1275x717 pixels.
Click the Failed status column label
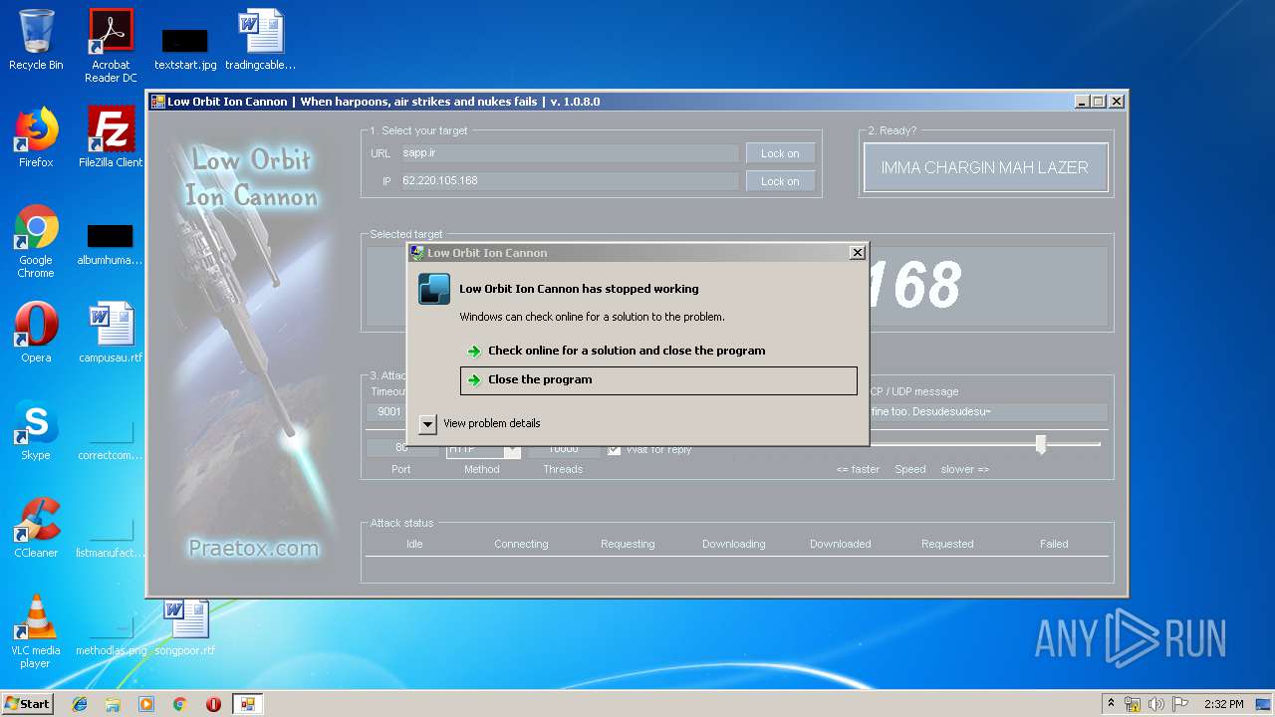click(1054, 544)
